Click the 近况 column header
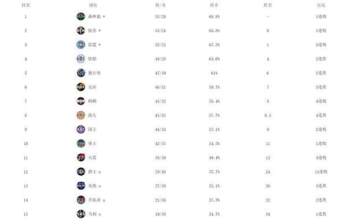The width and height of the screenshot is (347, 221). pyautogui.click(x=321, y=5)
